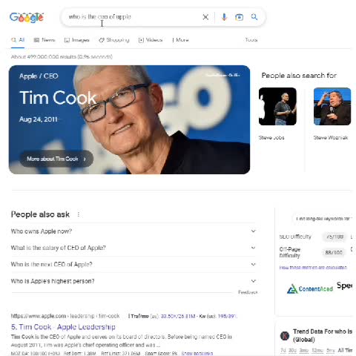Click the ContentAced logo
This screenshot has height=356, width=356.
pos(310,289)
